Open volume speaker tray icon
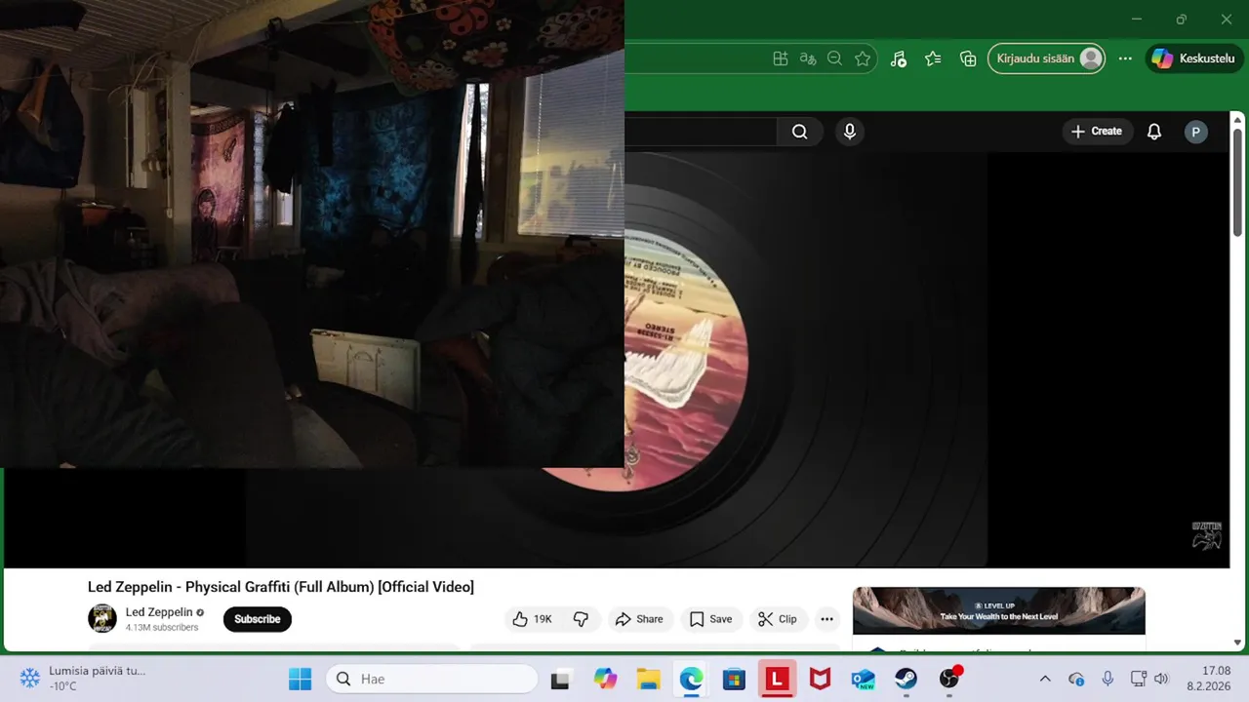The height and width of the screenshot is (702, 1249). coord(1161,679)
